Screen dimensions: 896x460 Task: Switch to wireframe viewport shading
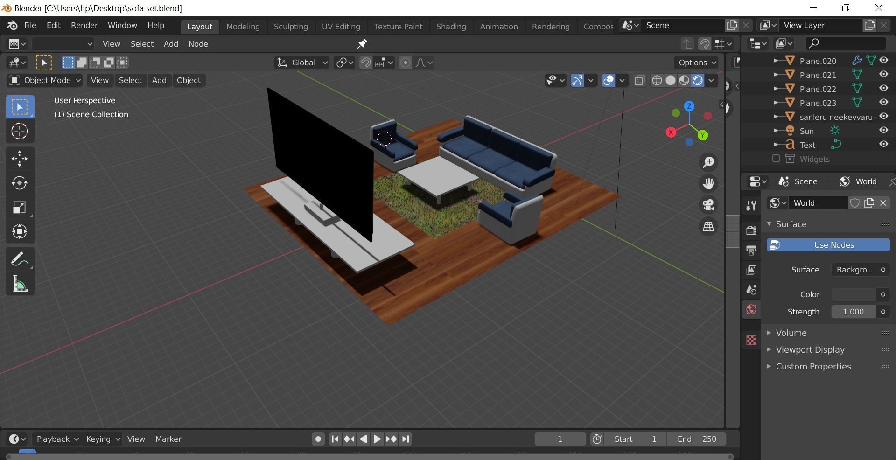tap(657, 80)
